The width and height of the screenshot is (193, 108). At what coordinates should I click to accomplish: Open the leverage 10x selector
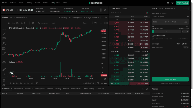[x=185, y=9]
